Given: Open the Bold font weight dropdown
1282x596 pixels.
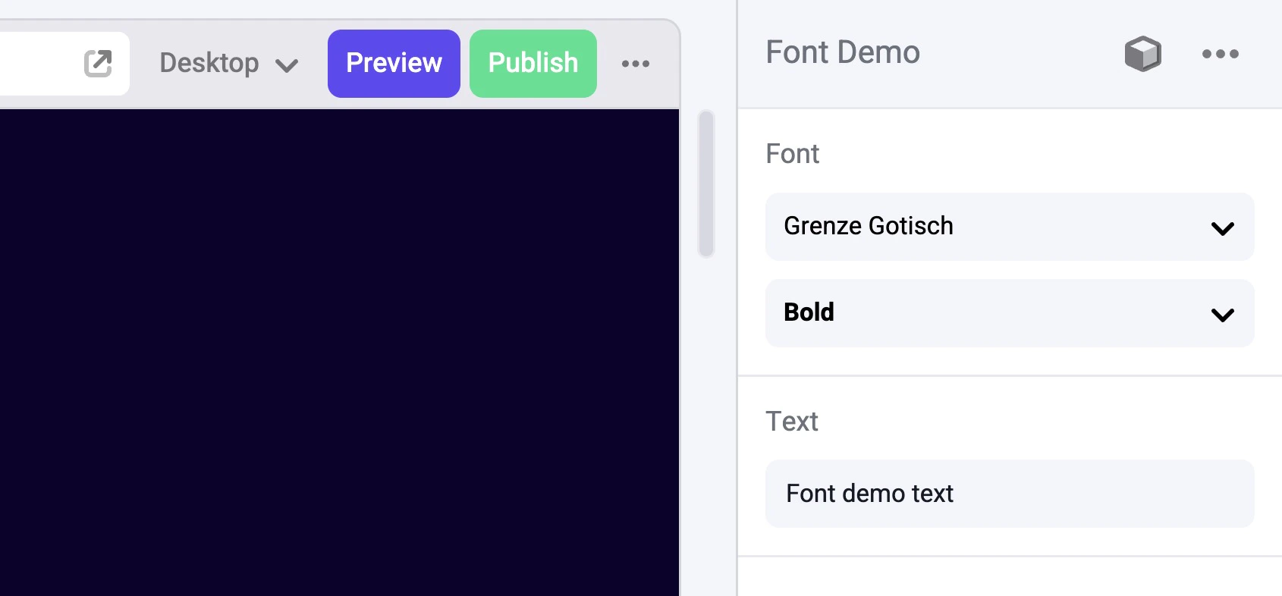Looking at the screenshot, I should tap(1010, 313).
